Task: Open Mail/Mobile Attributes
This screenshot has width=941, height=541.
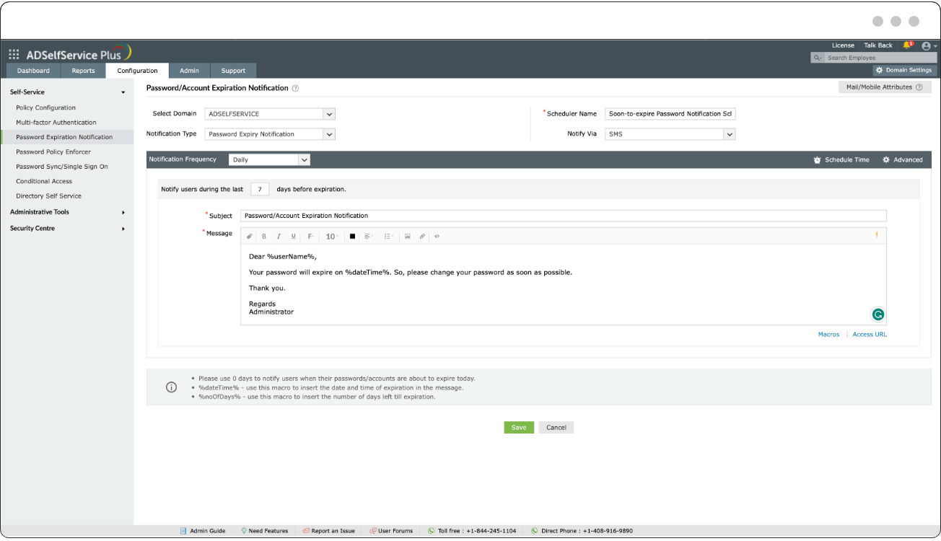Action: click(884, 87)
